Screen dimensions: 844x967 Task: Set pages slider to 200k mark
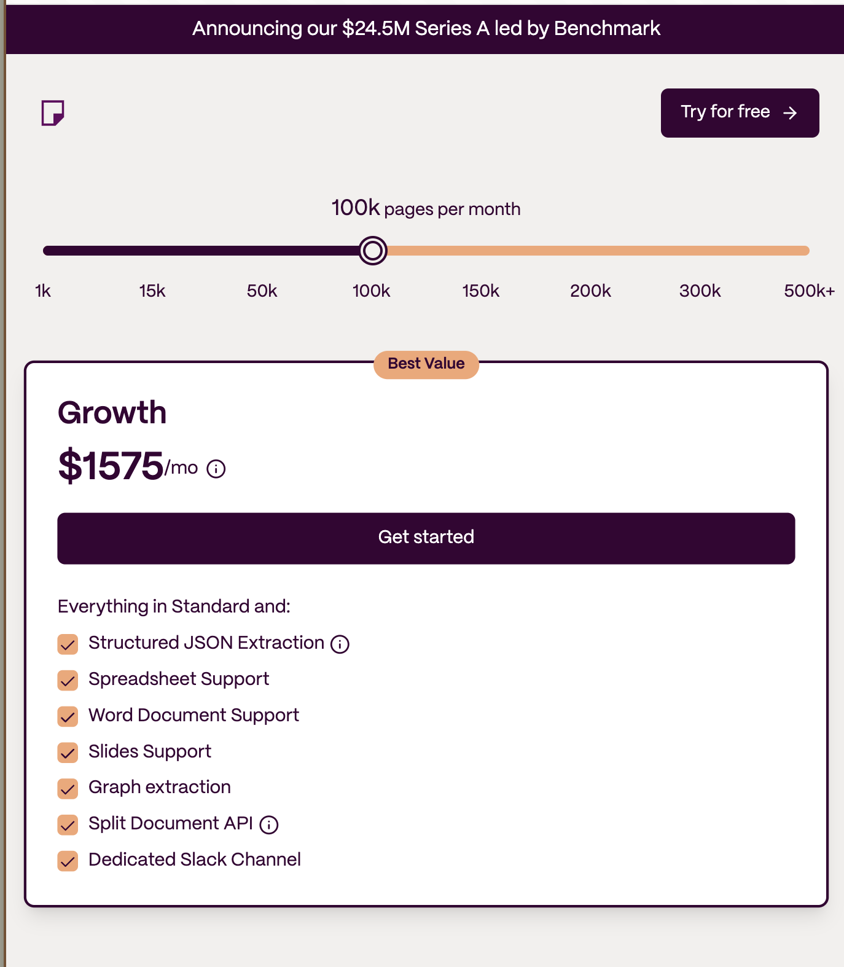click(590, 251)
